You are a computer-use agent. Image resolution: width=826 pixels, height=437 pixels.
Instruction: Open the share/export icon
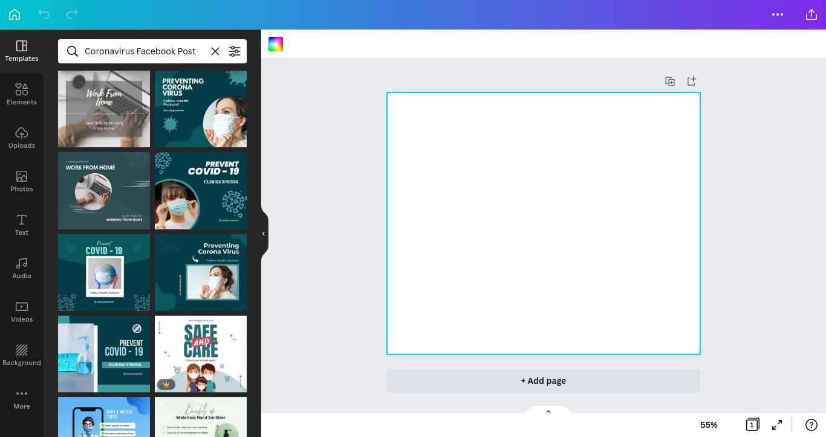(811, 14)
